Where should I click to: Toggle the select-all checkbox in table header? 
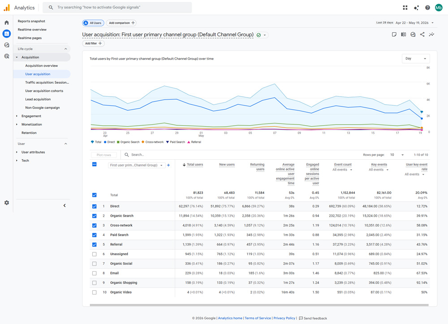click(94, 164)
